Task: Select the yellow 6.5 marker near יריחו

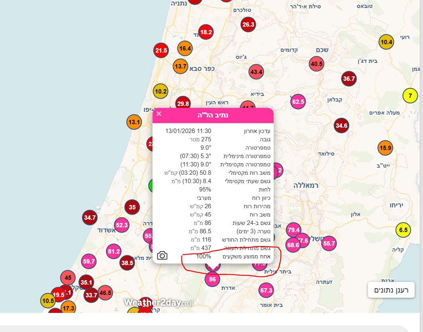Action: pos(403,230)
